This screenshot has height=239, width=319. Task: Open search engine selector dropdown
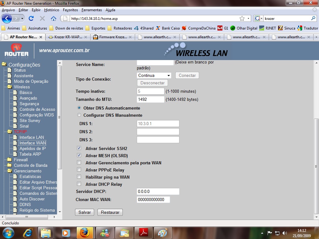click(x=258, y=18)
